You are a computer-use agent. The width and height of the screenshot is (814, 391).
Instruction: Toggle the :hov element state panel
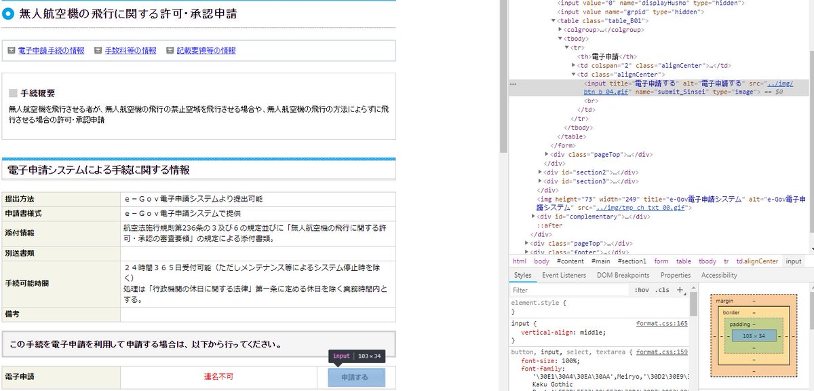point(642,290)
